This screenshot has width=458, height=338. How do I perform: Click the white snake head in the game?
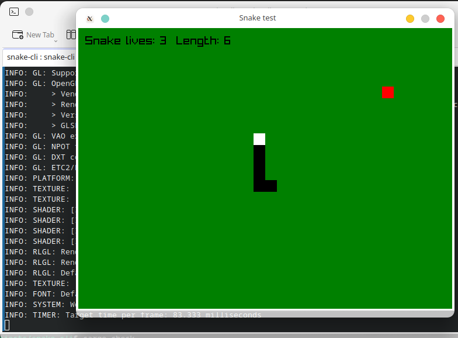click(259, 139)
